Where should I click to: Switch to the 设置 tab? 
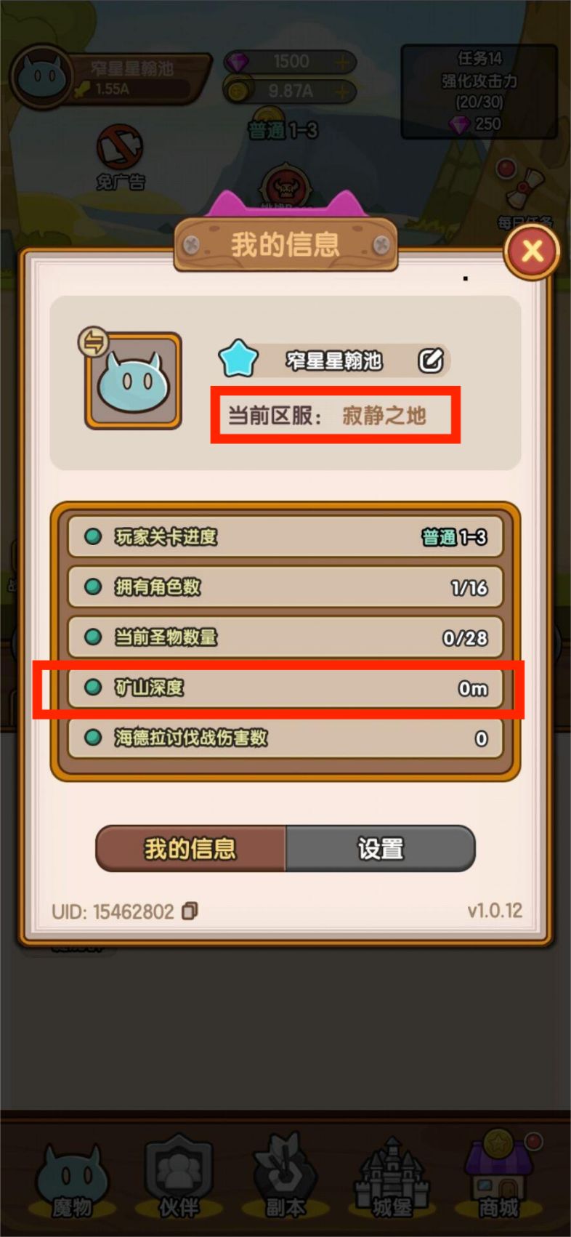[x=381, y=848]
